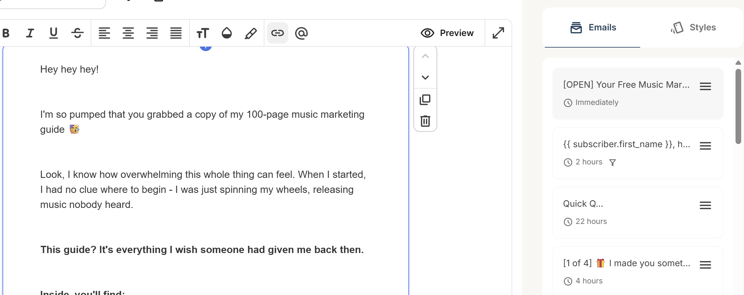Open the text color droplet picker
Screen dimensions: 744x295
(226, 33)
